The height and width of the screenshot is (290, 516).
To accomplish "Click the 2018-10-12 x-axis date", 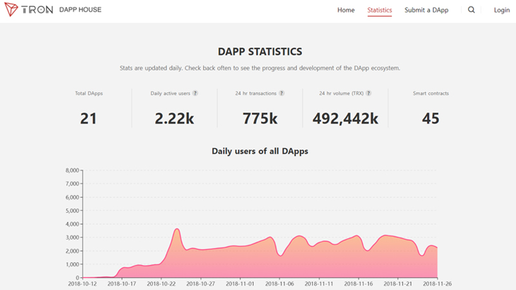I will tap(83, 284).
